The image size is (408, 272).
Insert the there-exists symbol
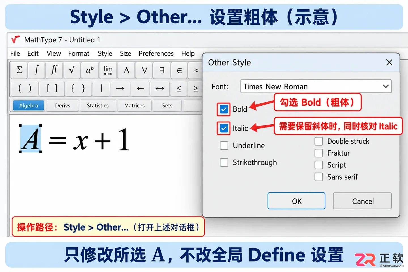coord(162,70)
